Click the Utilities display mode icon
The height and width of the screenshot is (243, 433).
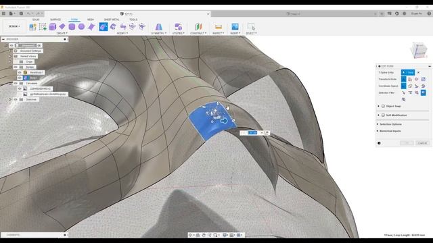click(x=179, y=27)
